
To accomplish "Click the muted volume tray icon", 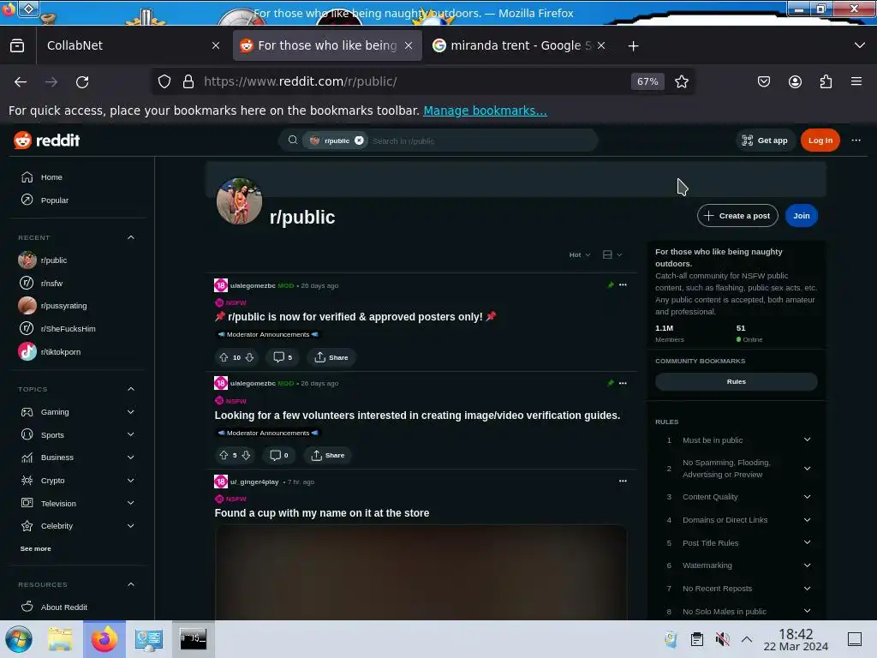I will click(x=722, y=639).
